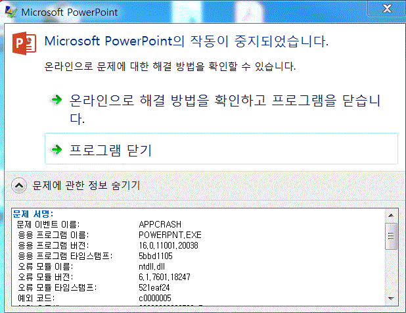Select version value 16.0.11001.20038
Screen dimensions: 406x313
pyautogui.click(x=169, y=246)
